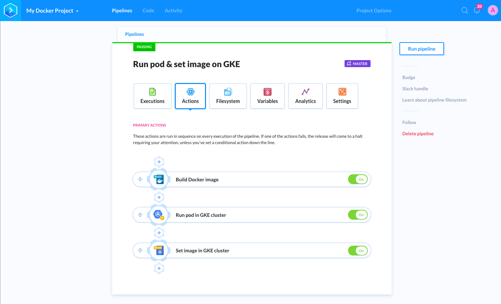Open the Slack handle link

coord(415,89)
